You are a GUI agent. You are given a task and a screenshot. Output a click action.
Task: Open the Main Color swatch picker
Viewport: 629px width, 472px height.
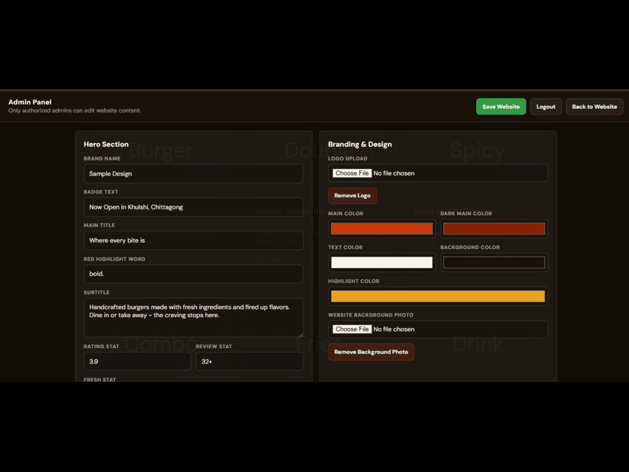[382, 228]
